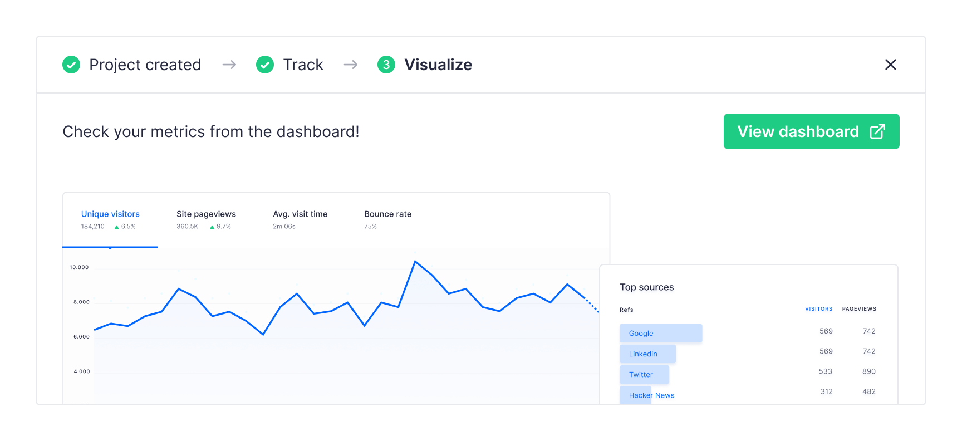This screenshot has height=441, width=962.
Task: Click the 6.5% increase indicator
Action: point(125,227)
